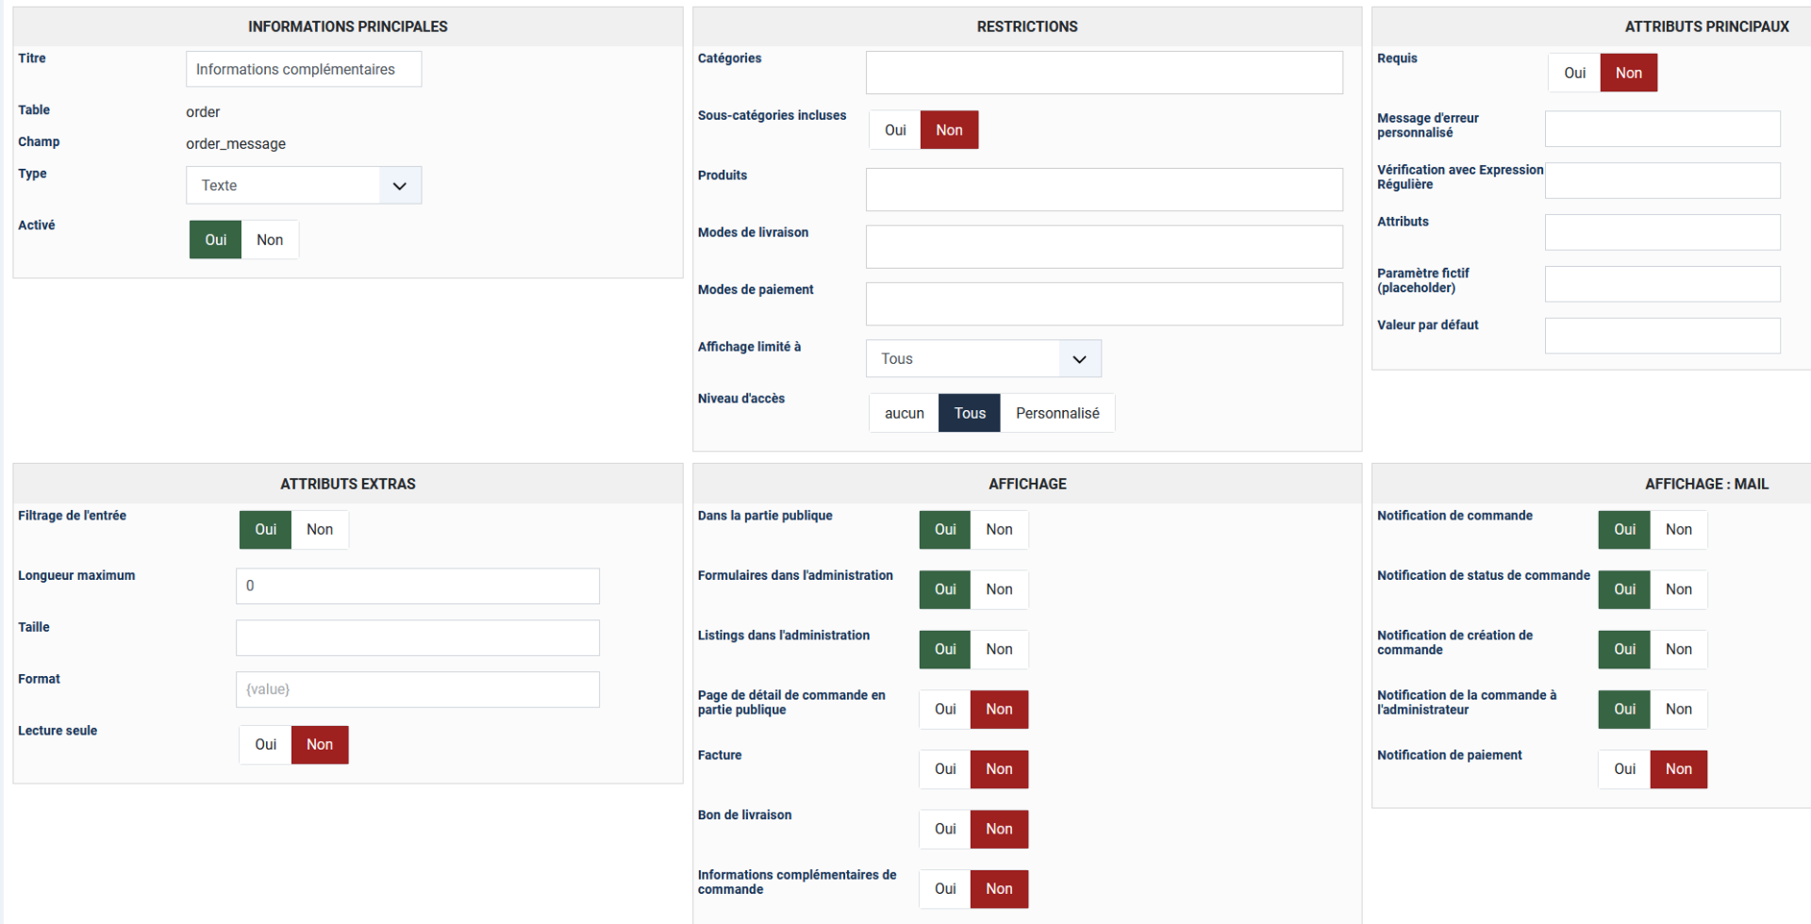Enable Facture display with Oui
The image size is (1811, 924).
tap(945, 769)
